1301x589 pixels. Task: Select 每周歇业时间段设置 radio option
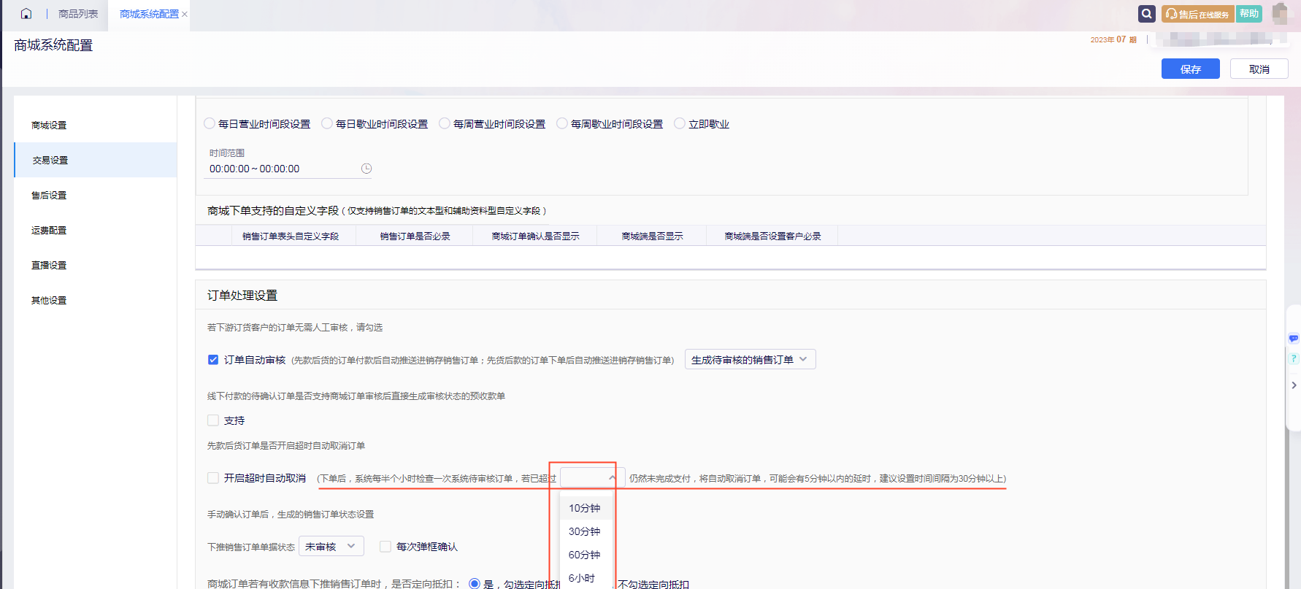pos(562,123)
